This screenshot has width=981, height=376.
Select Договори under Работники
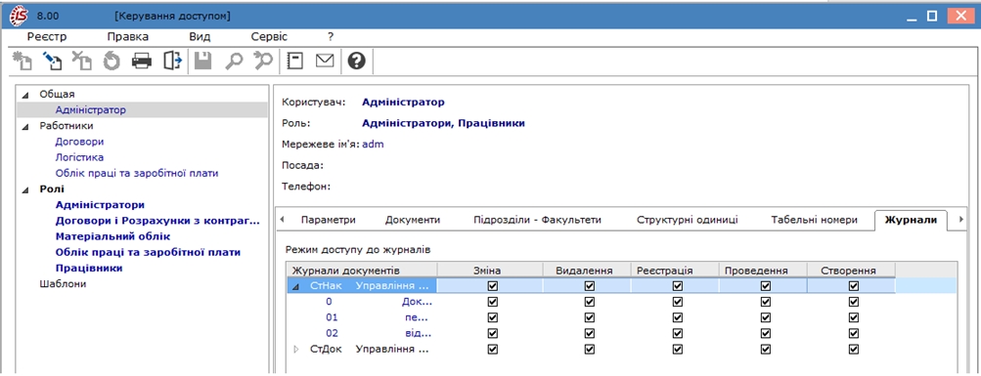(x=79, y=142)
